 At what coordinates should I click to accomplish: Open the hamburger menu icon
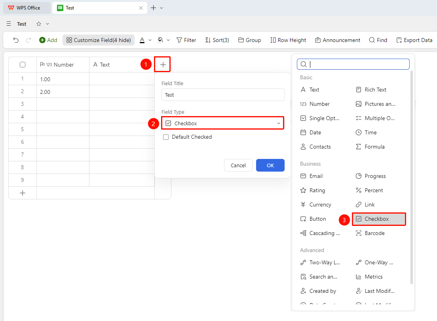point(9,24)
